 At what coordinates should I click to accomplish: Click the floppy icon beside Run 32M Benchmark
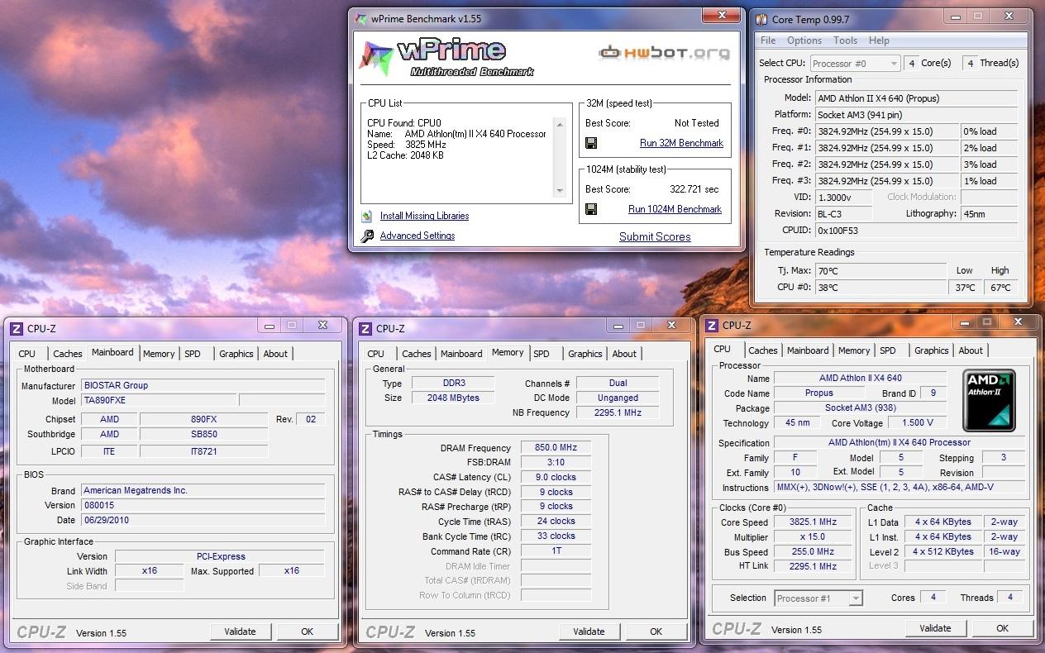pos(591,143)
